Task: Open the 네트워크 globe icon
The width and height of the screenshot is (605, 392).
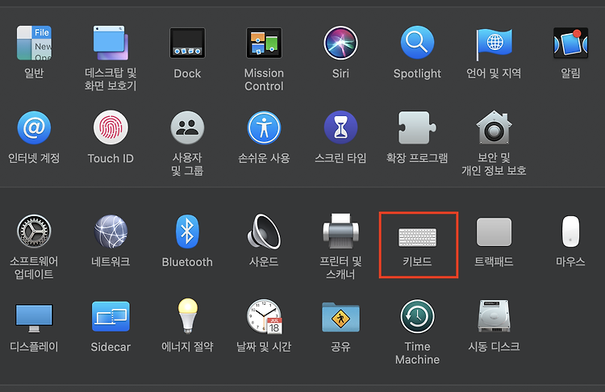Action: pyautogui.click(x=111, y=231)
